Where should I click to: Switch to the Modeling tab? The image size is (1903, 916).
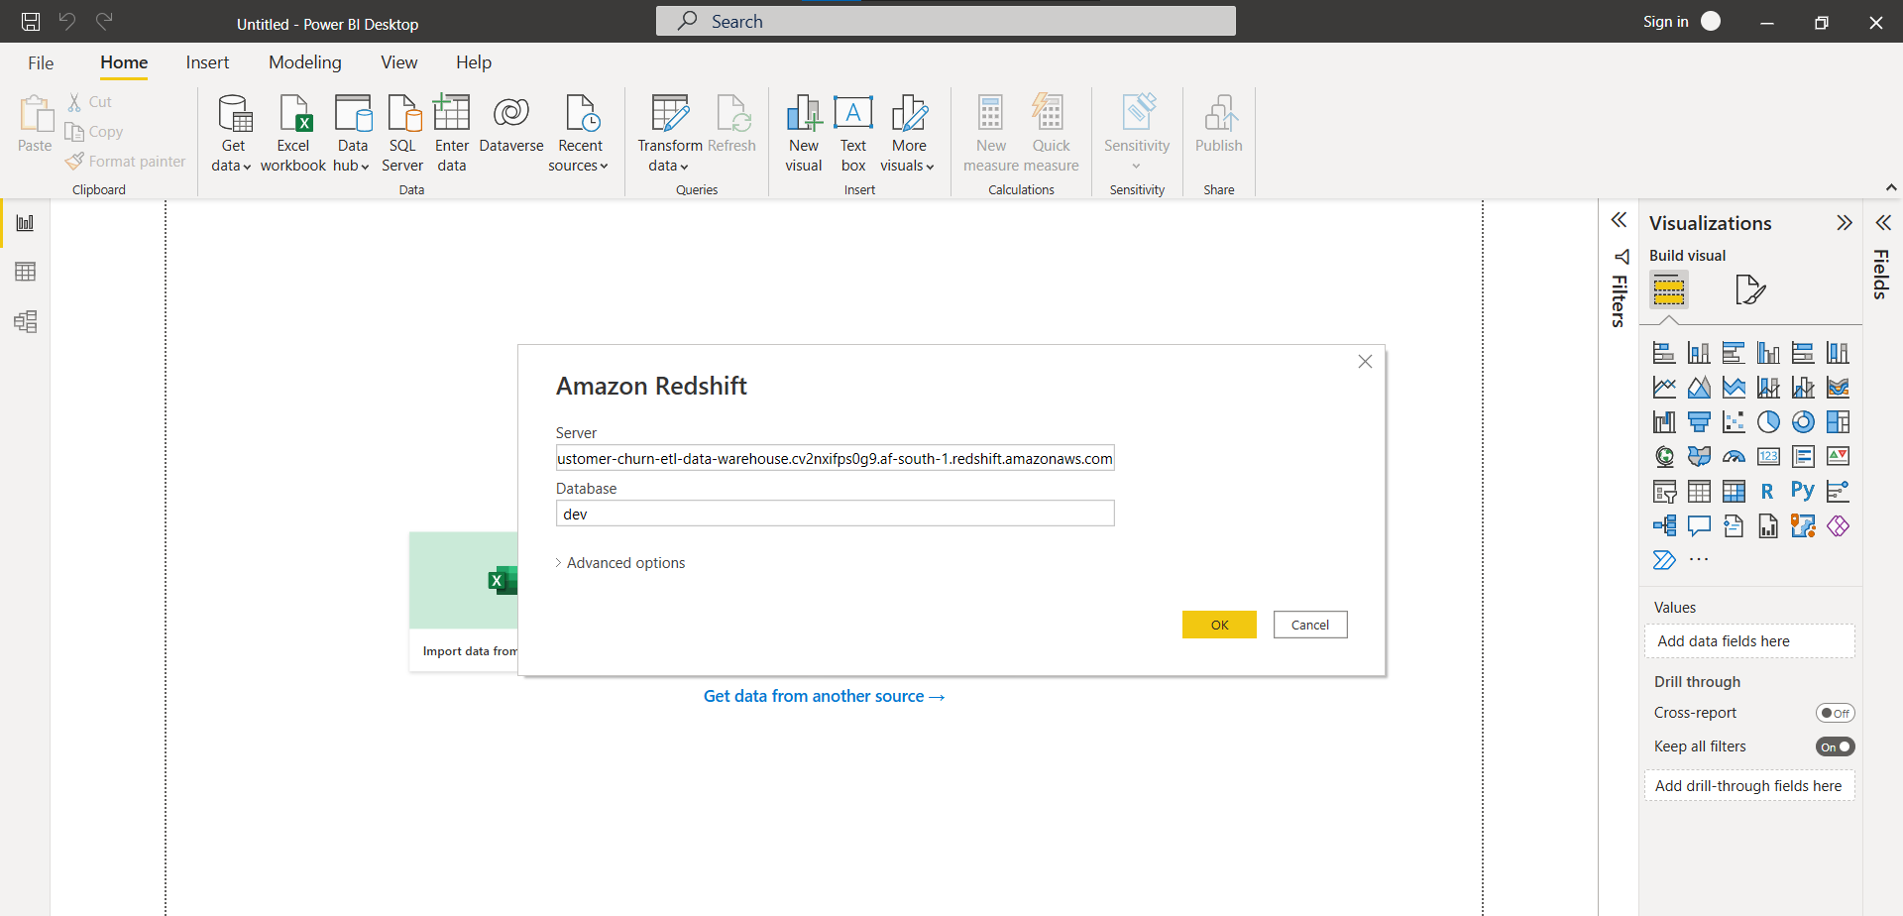pyautogui.click(x=305, y=62)
